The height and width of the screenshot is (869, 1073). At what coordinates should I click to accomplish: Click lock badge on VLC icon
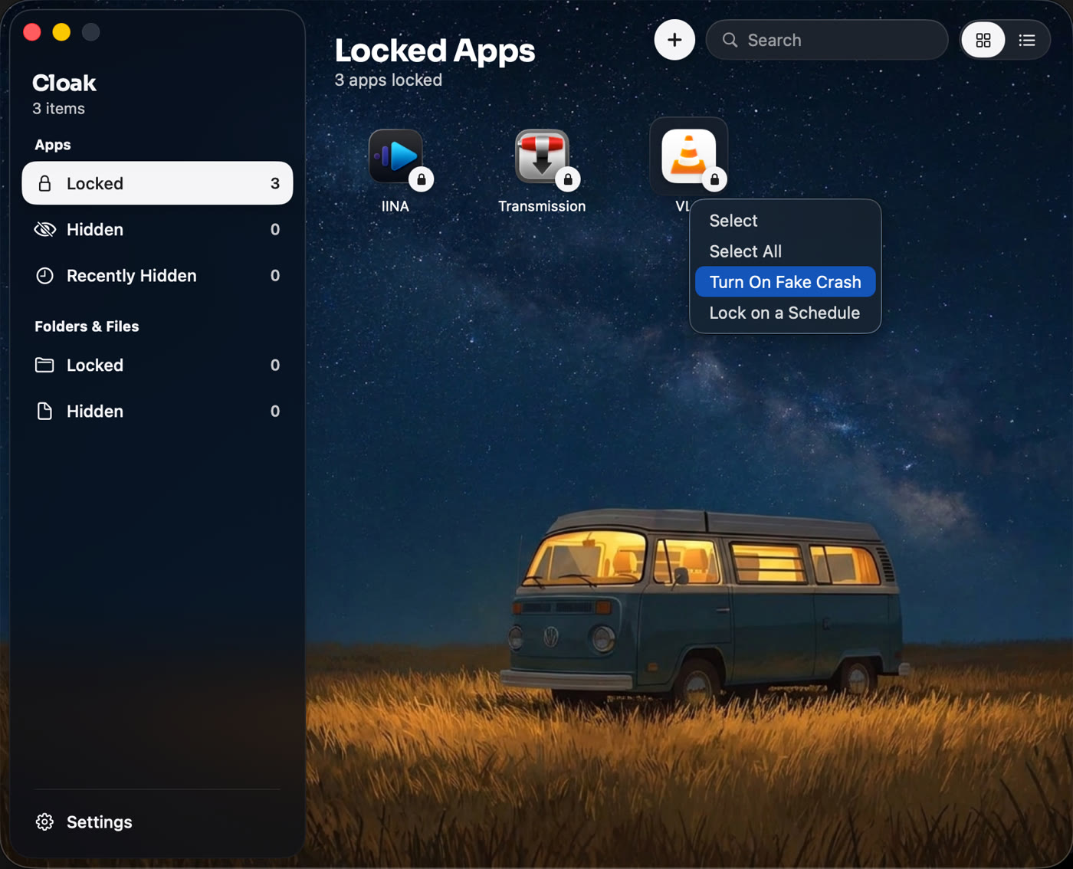pos(714,179)
